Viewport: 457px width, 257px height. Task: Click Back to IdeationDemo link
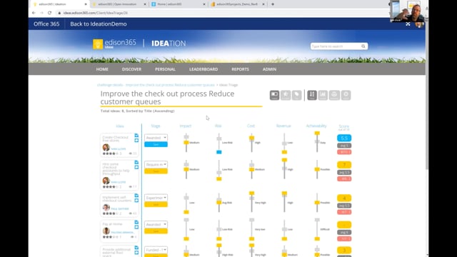[x=99, y=24]
